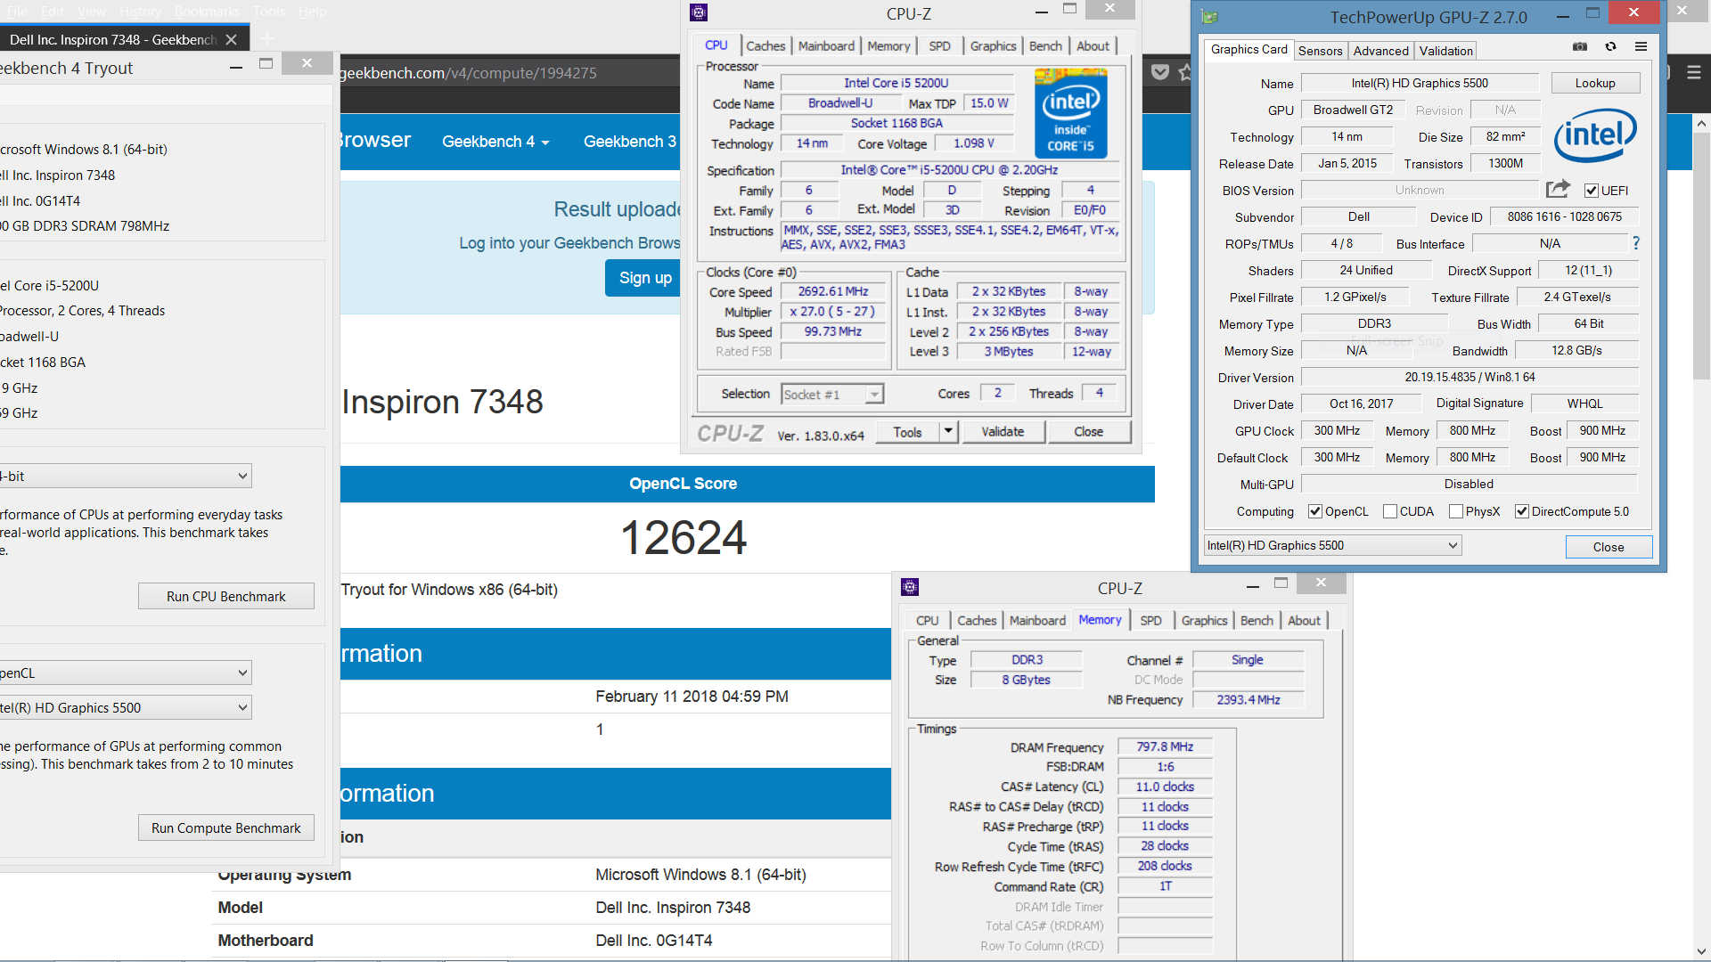Open the Mainboard tab in top CPU-Z
The height and width of the screenshot is (962, 1711).
826,46
